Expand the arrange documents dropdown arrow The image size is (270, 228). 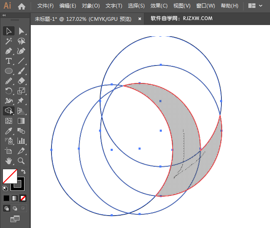point(261,6)
